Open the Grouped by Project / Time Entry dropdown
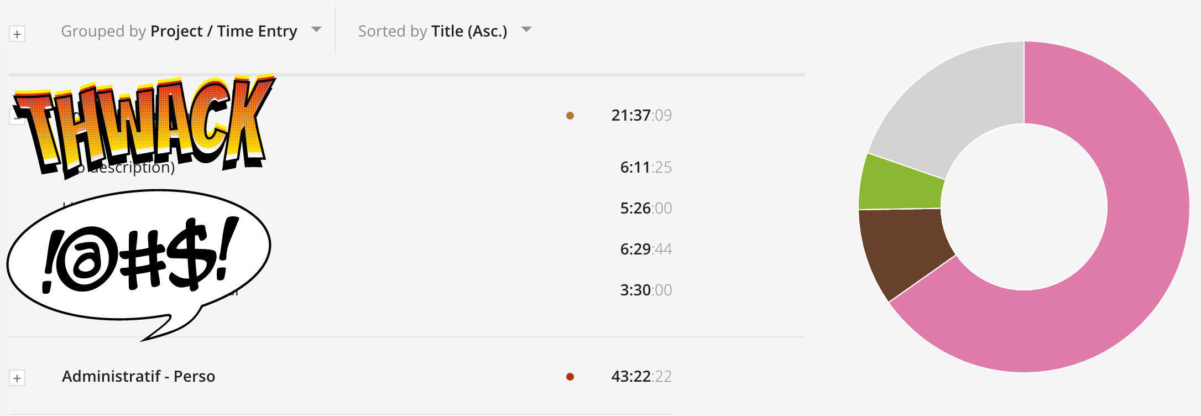The height and width of the screenshot is (416, 1201). click(191, 31)
